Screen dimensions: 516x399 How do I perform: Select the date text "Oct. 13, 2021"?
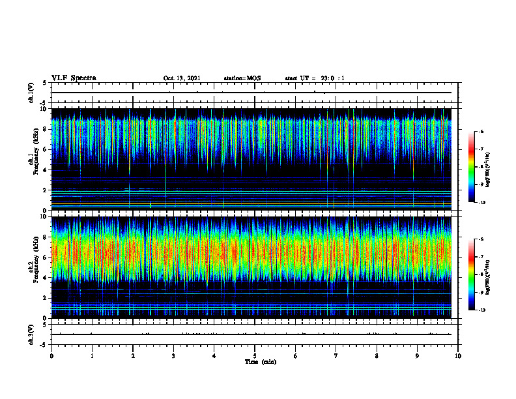[182, 78]
